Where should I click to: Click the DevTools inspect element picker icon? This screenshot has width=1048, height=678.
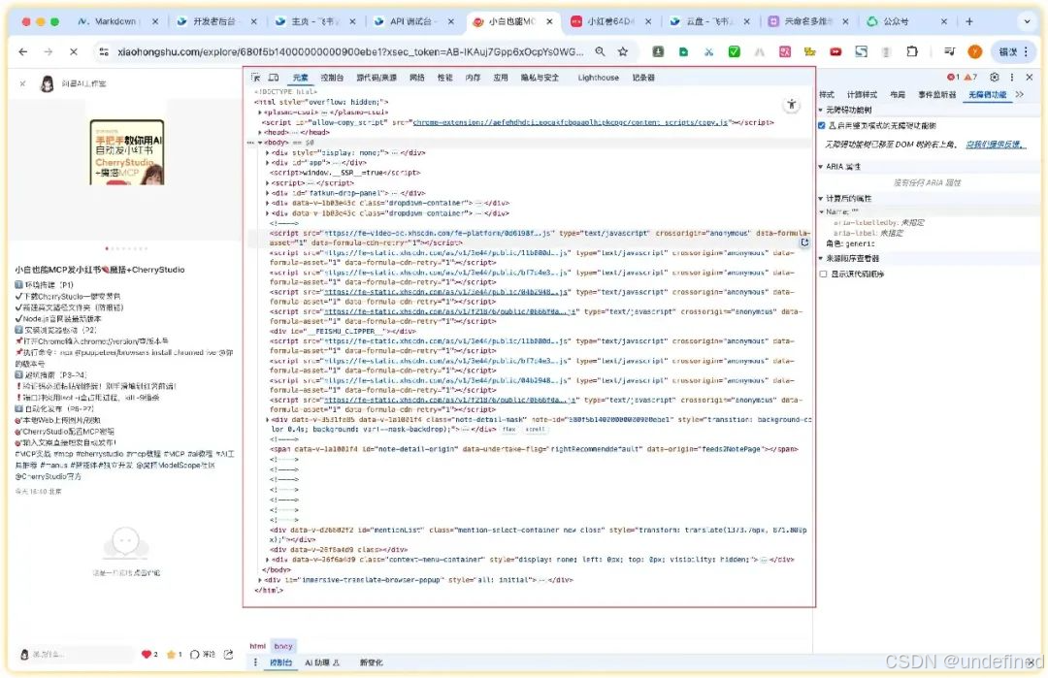pyautogui.click(x=255, y=78)
